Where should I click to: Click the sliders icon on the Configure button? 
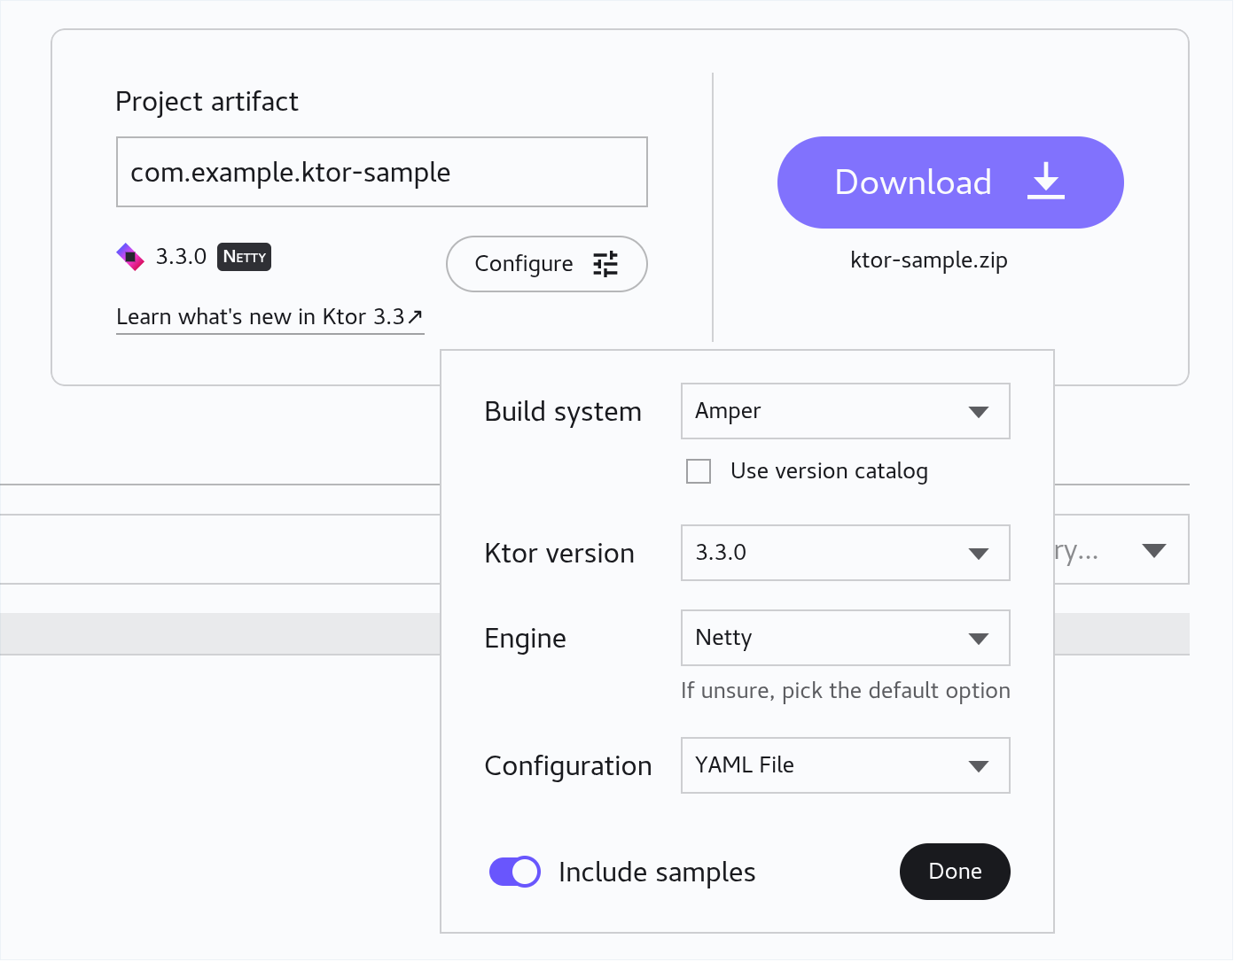[606, 264]
